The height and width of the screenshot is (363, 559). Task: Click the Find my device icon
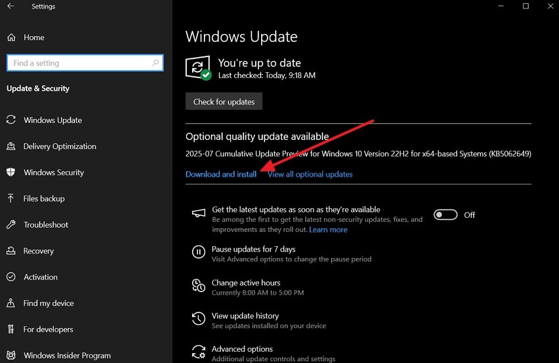[x=11, y=303]
